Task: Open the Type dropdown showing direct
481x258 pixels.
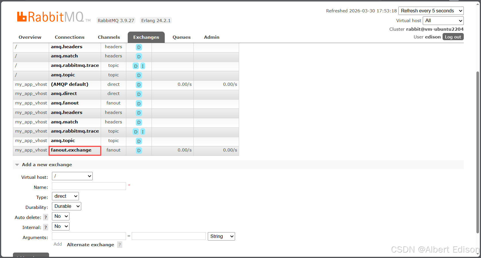Action: 65,196
